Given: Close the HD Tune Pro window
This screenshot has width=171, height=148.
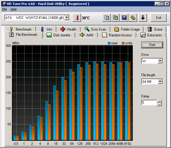Looking at the screenshot, I should click(x=167, y=4).
